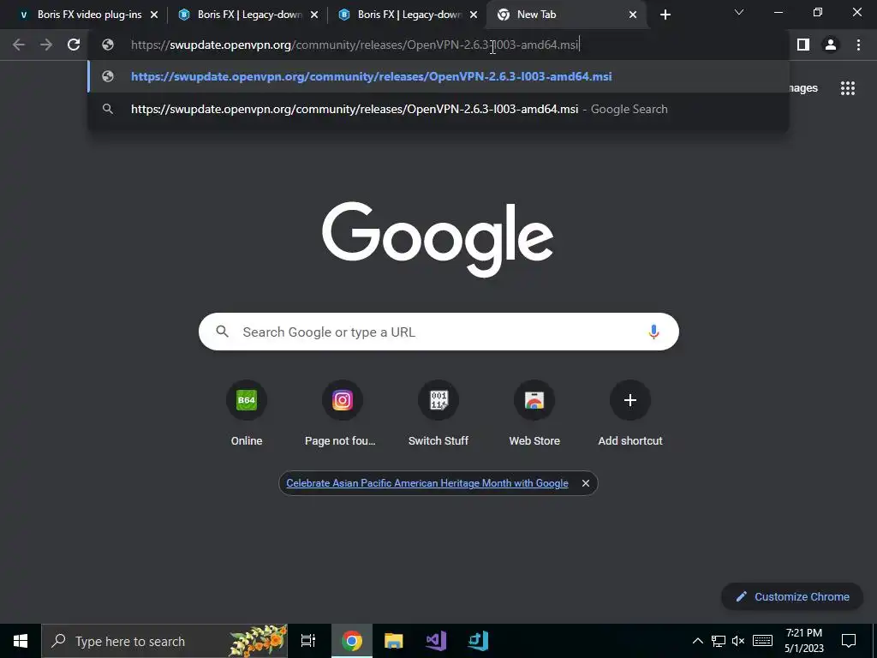Start voice search with microphone icon
The image size is (877, 658).
pos(653,332)
